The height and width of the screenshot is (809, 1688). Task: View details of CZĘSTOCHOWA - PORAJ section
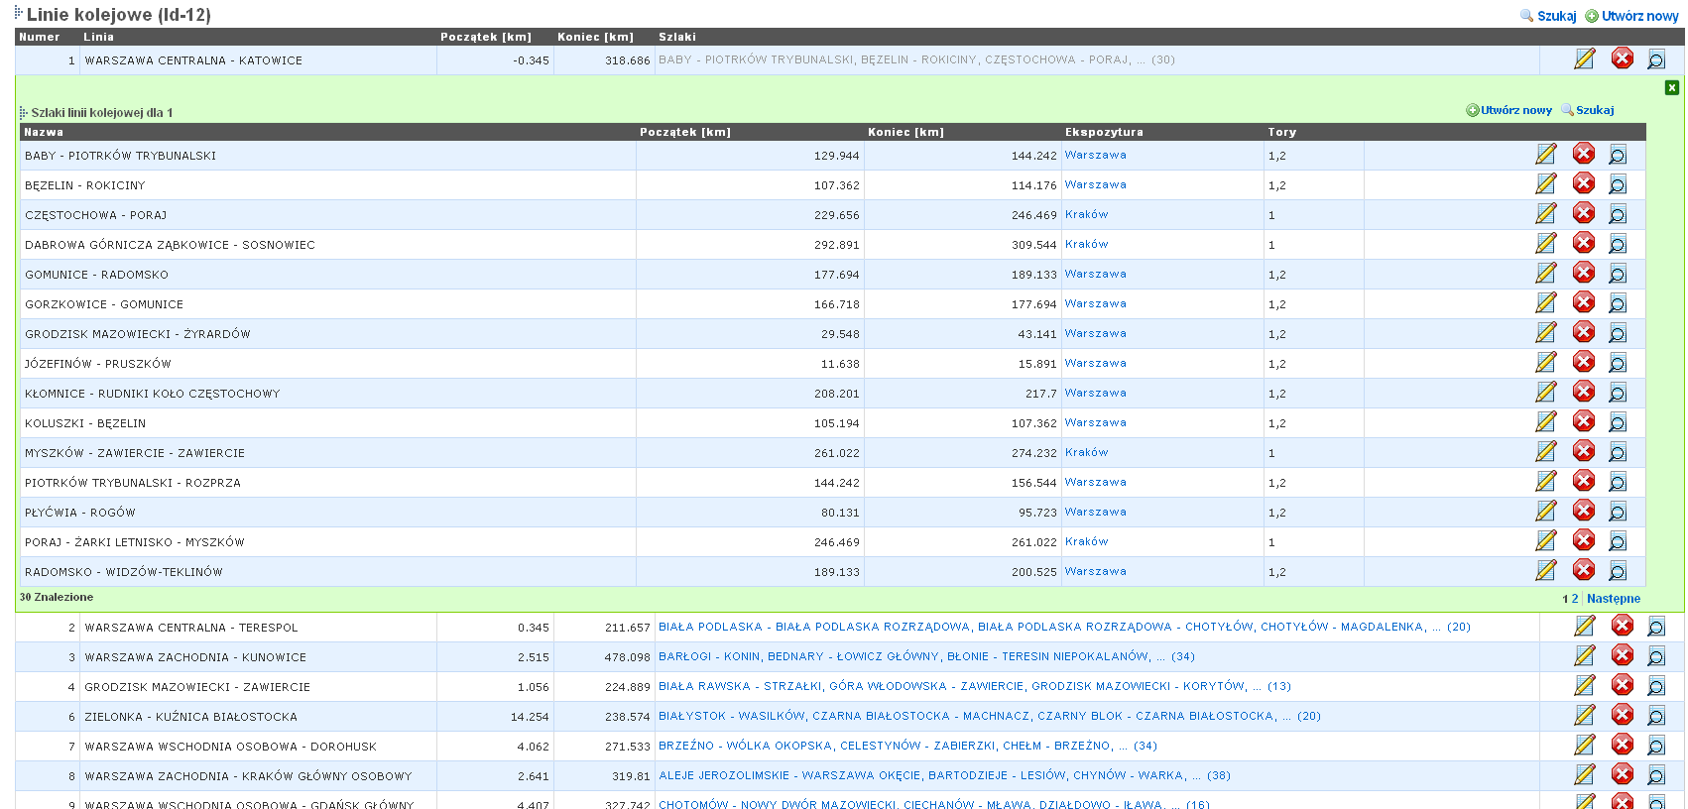tap(1617, 214)
